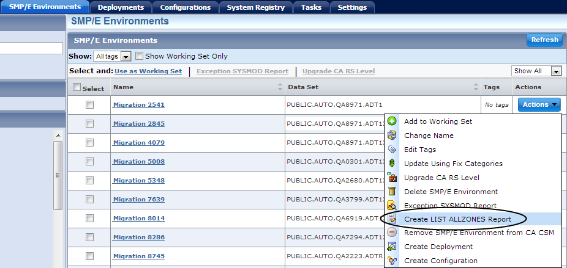Check the box for Migration 5008
567x268 pixels.
89,162
